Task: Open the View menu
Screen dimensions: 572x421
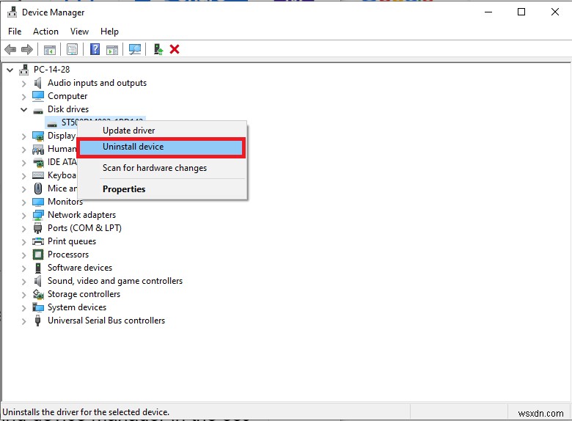Action: [79, 32]
